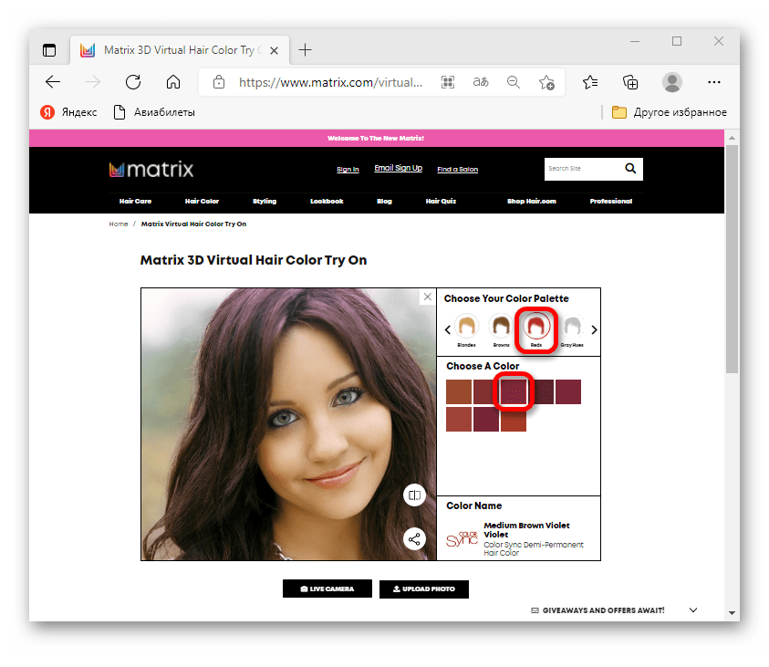Click the scrollbar down arrow
This screenshot has width=769, height=667.
[x=732, y=612]
